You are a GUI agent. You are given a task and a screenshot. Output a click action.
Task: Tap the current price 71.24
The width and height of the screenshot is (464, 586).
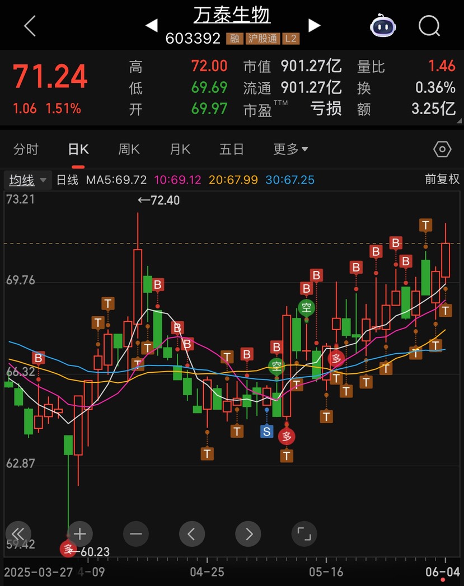tap(50, 76)
